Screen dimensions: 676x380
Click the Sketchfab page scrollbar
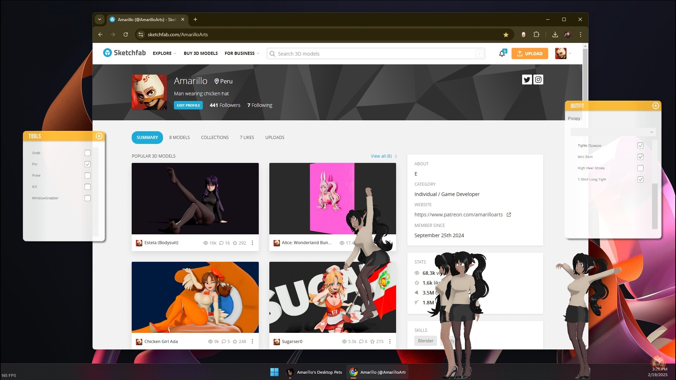coord(585,74)
